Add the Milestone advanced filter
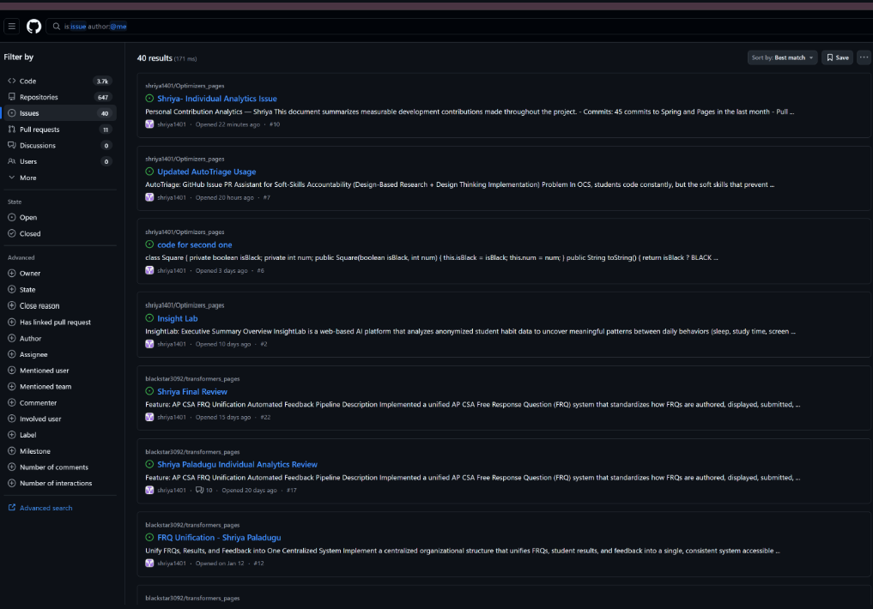Viewport: 873px width, 609px height. click(x=35, y=451)
